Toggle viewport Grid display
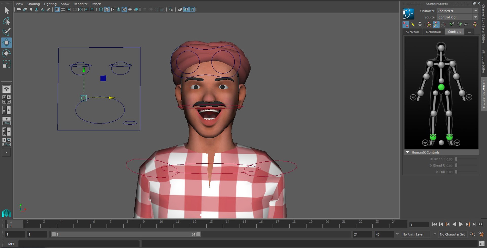This screenshot has width=487, height=248. (57, 9)
